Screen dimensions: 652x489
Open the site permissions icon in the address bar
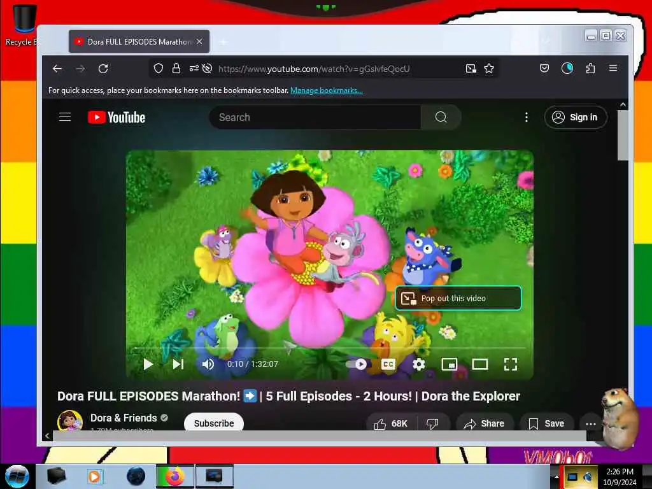(194, 68)
